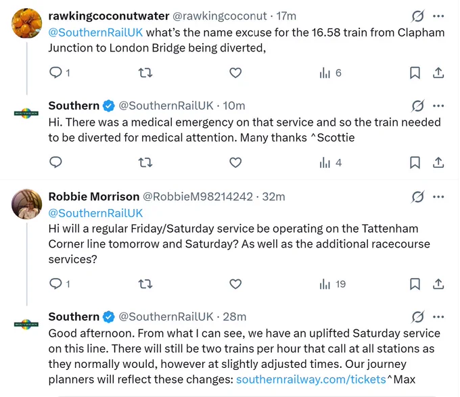Open the southernrailway.com/tickets link
The image size is (460, 397).
311,379
